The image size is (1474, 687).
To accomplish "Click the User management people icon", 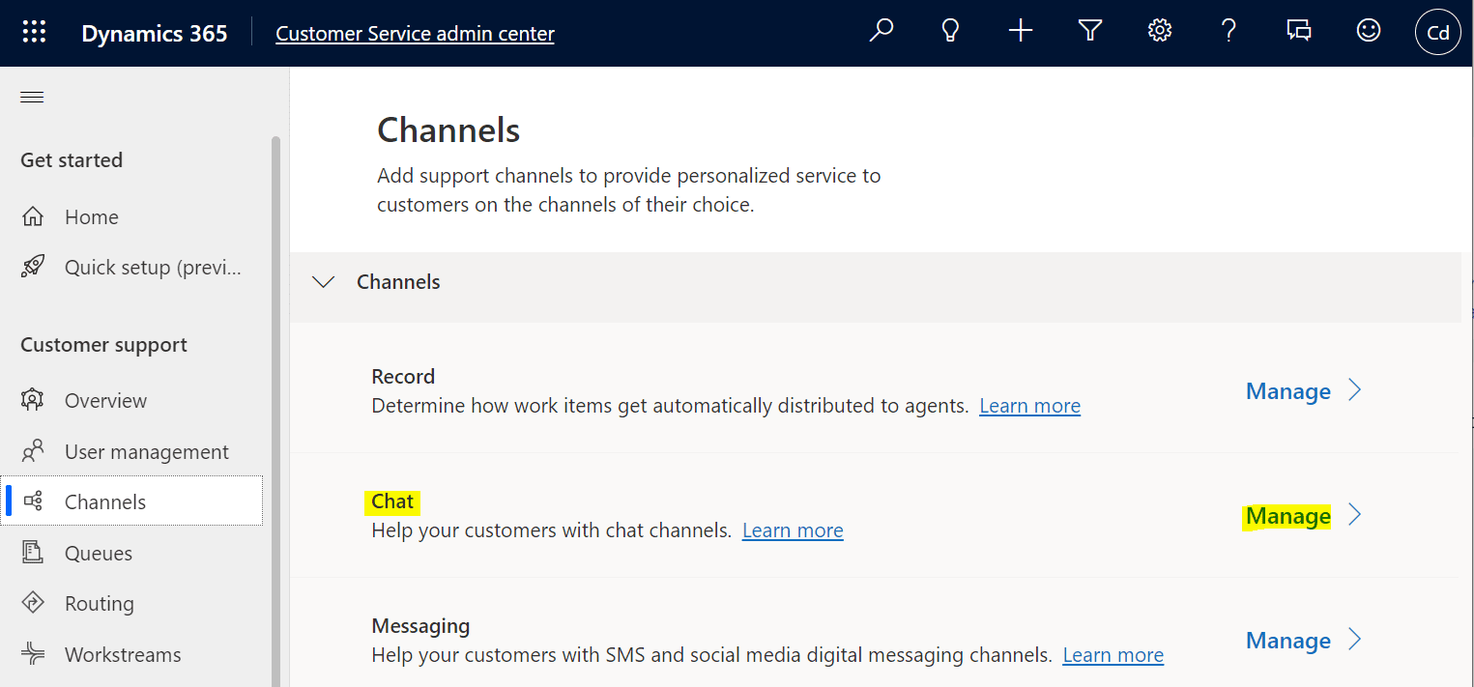I will coord(33,451).
